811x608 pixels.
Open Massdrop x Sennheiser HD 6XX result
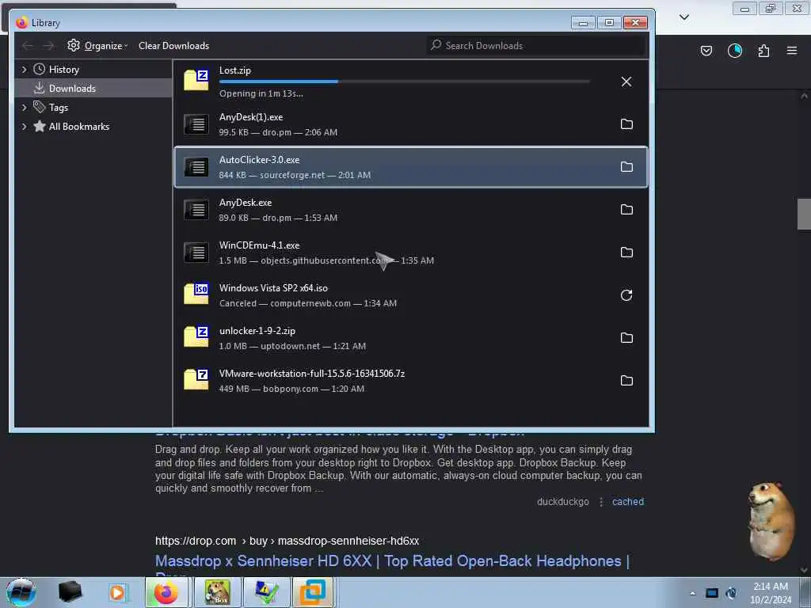(392, 561)
